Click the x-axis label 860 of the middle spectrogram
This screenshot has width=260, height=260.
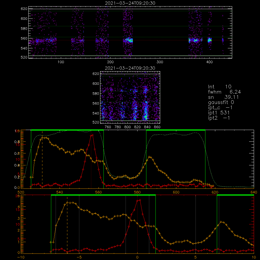pyautogui.click(x=157, y=127)
